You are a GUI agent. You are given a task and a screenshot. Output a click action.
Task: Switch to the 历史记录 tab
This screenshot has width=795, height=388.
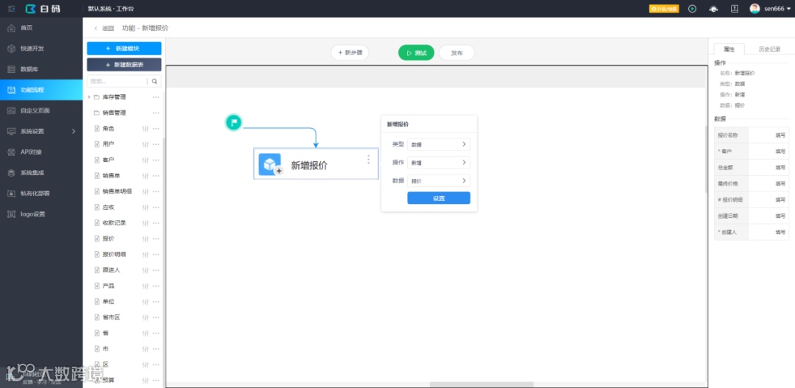[x=769, y=49]
